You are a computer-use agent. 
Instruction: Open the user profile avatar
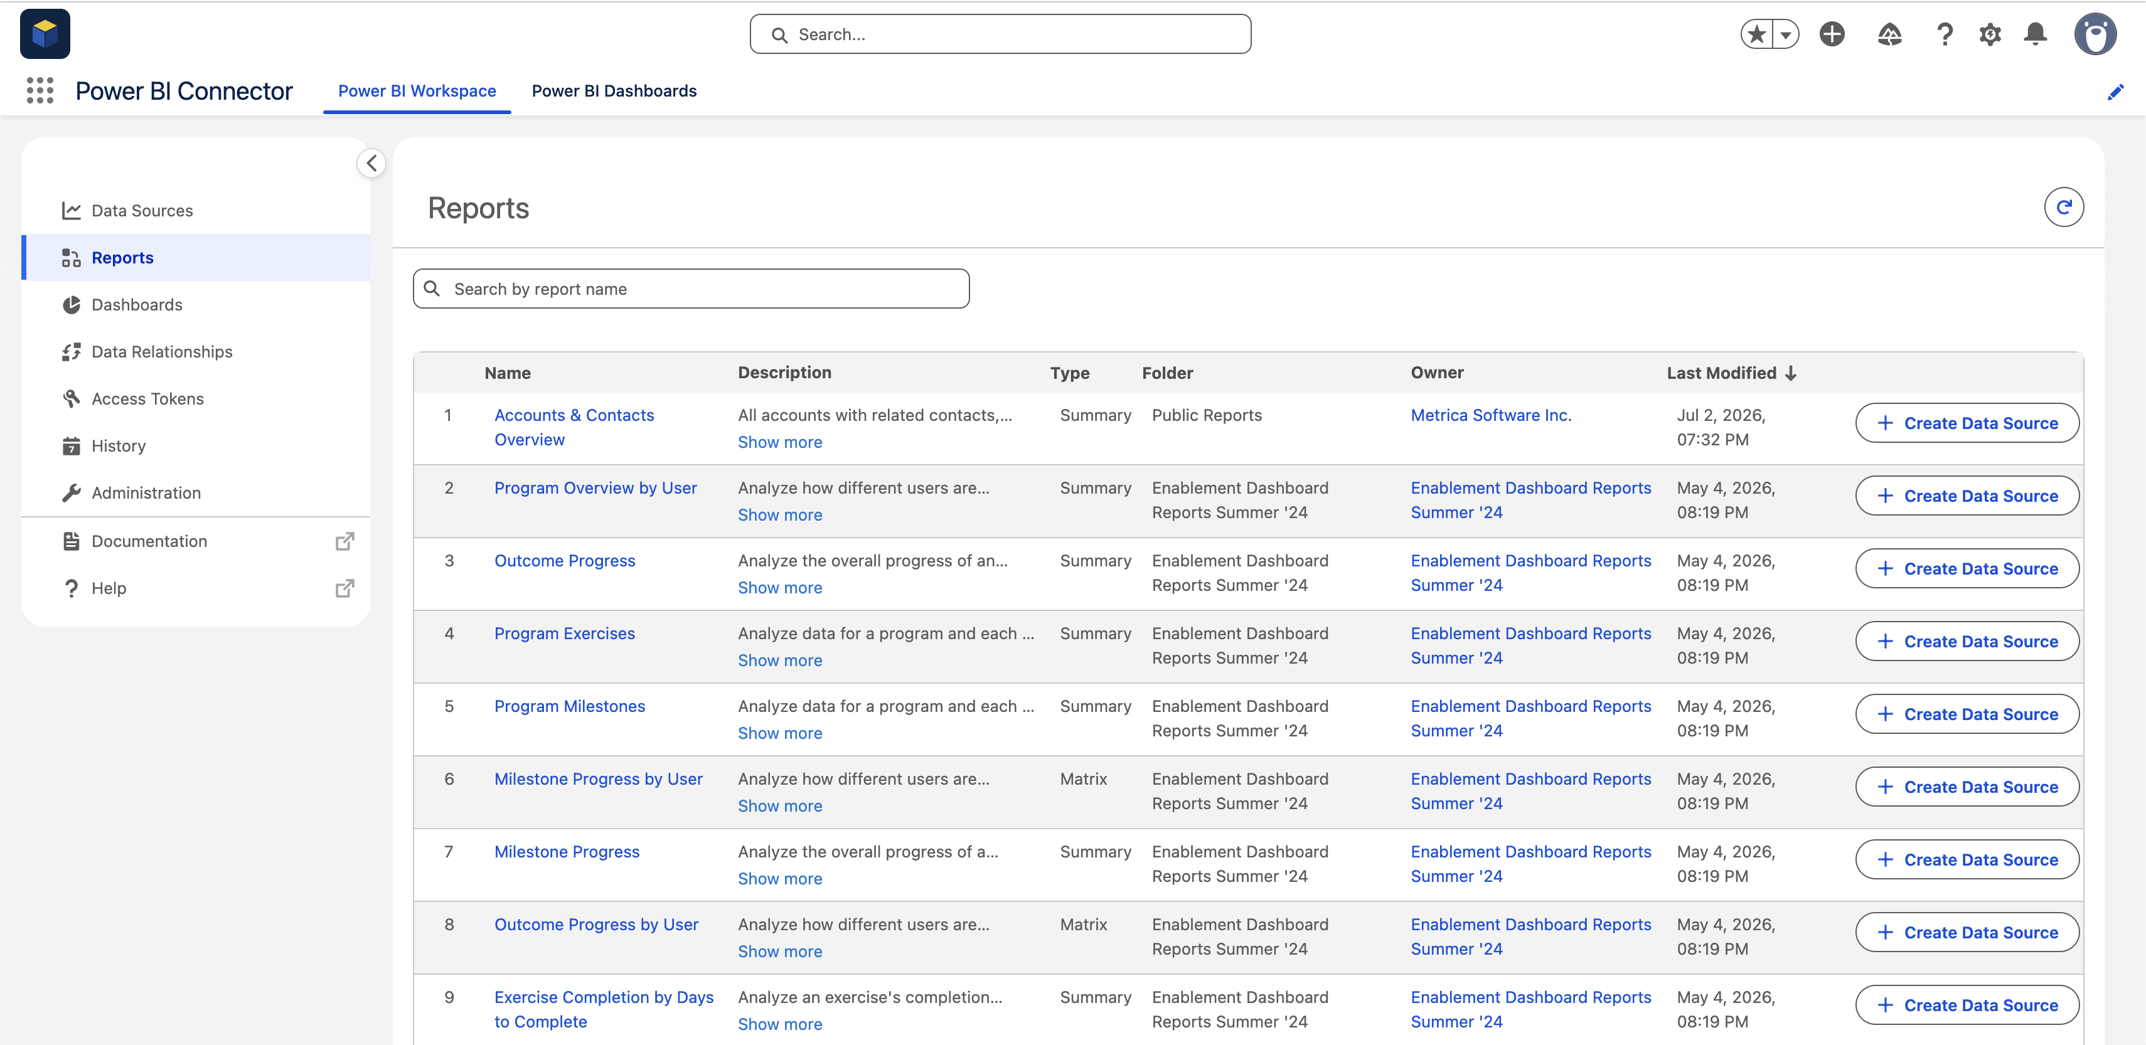(x=2095, y=34)
